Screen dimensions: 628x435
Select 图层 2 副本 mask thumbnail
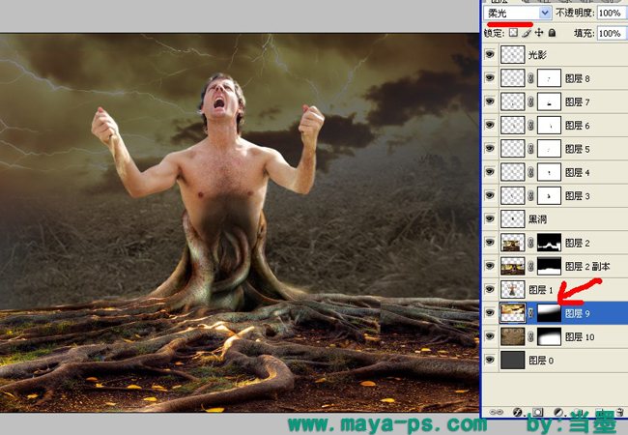click(549, 266)
